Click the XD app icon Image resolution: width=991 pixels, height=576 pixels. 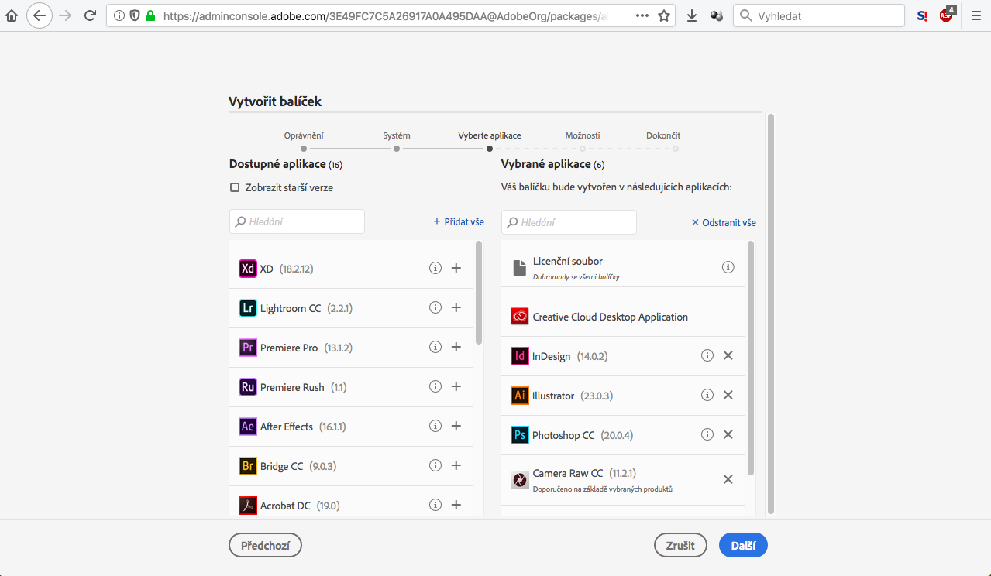[x=248, y=269]
